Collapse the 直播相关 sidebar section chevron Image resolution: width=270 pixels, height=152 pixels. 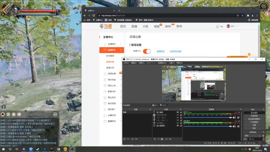[121, 50]
